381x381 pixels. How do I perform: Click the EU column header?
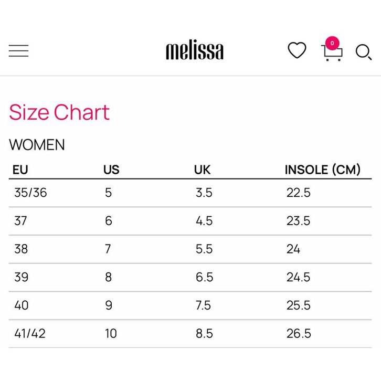tap(20, 170)
